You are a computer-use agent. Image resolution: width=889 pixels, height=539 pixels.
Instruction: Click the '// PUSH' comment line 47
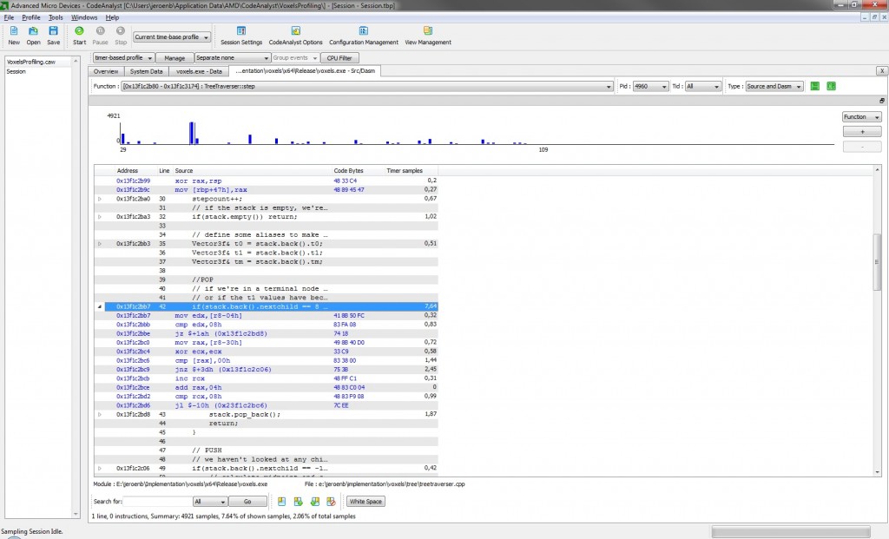tap(266, 450)
